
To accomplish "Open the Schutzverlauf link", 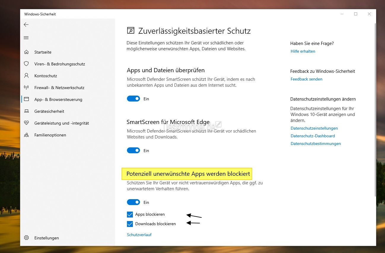I will pyautogui.click(x=139, y=235).
